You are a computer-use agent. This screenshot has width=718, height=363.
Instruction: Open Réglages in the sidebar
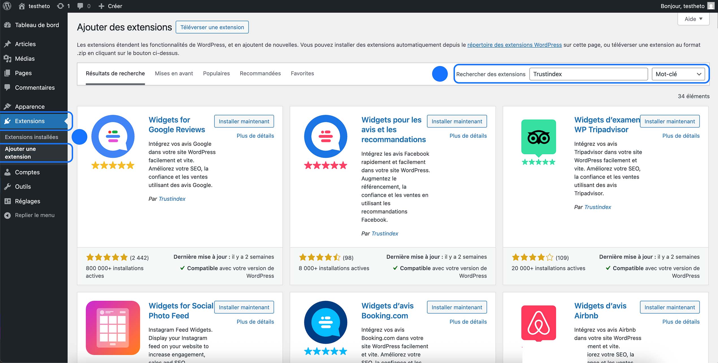point(27,201)
